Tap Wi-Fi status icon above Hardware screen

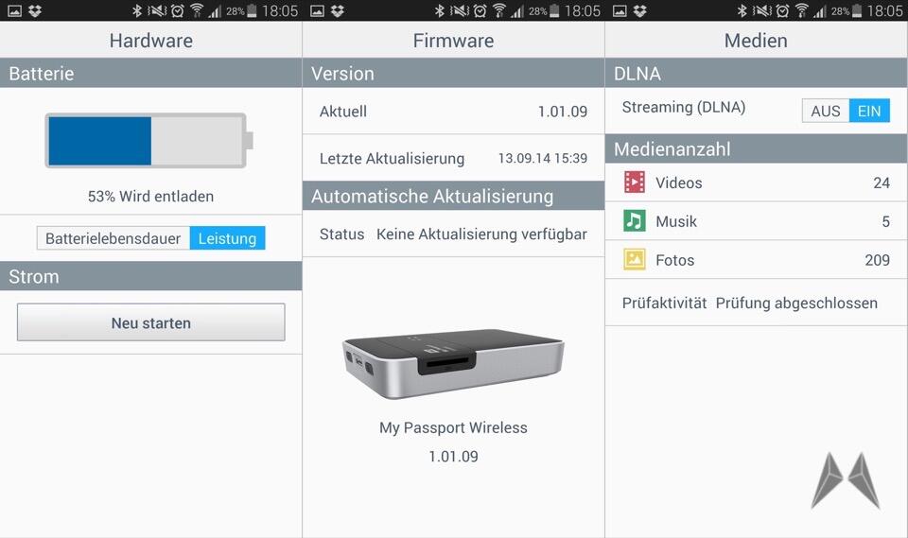click(197, 10)
